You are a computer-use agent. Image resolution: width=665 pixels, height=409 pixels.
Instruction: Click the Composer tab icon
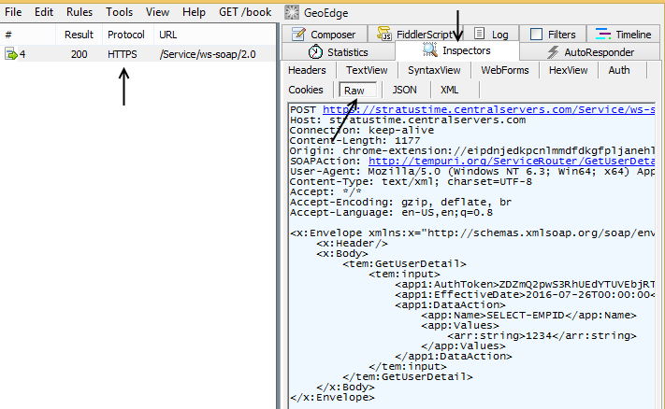[x=298, y=35]
